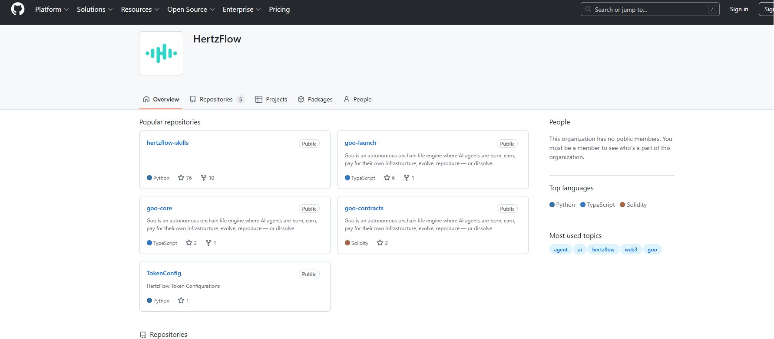
Task: Open the goo-core repository
Action: (x=159, y=208)
